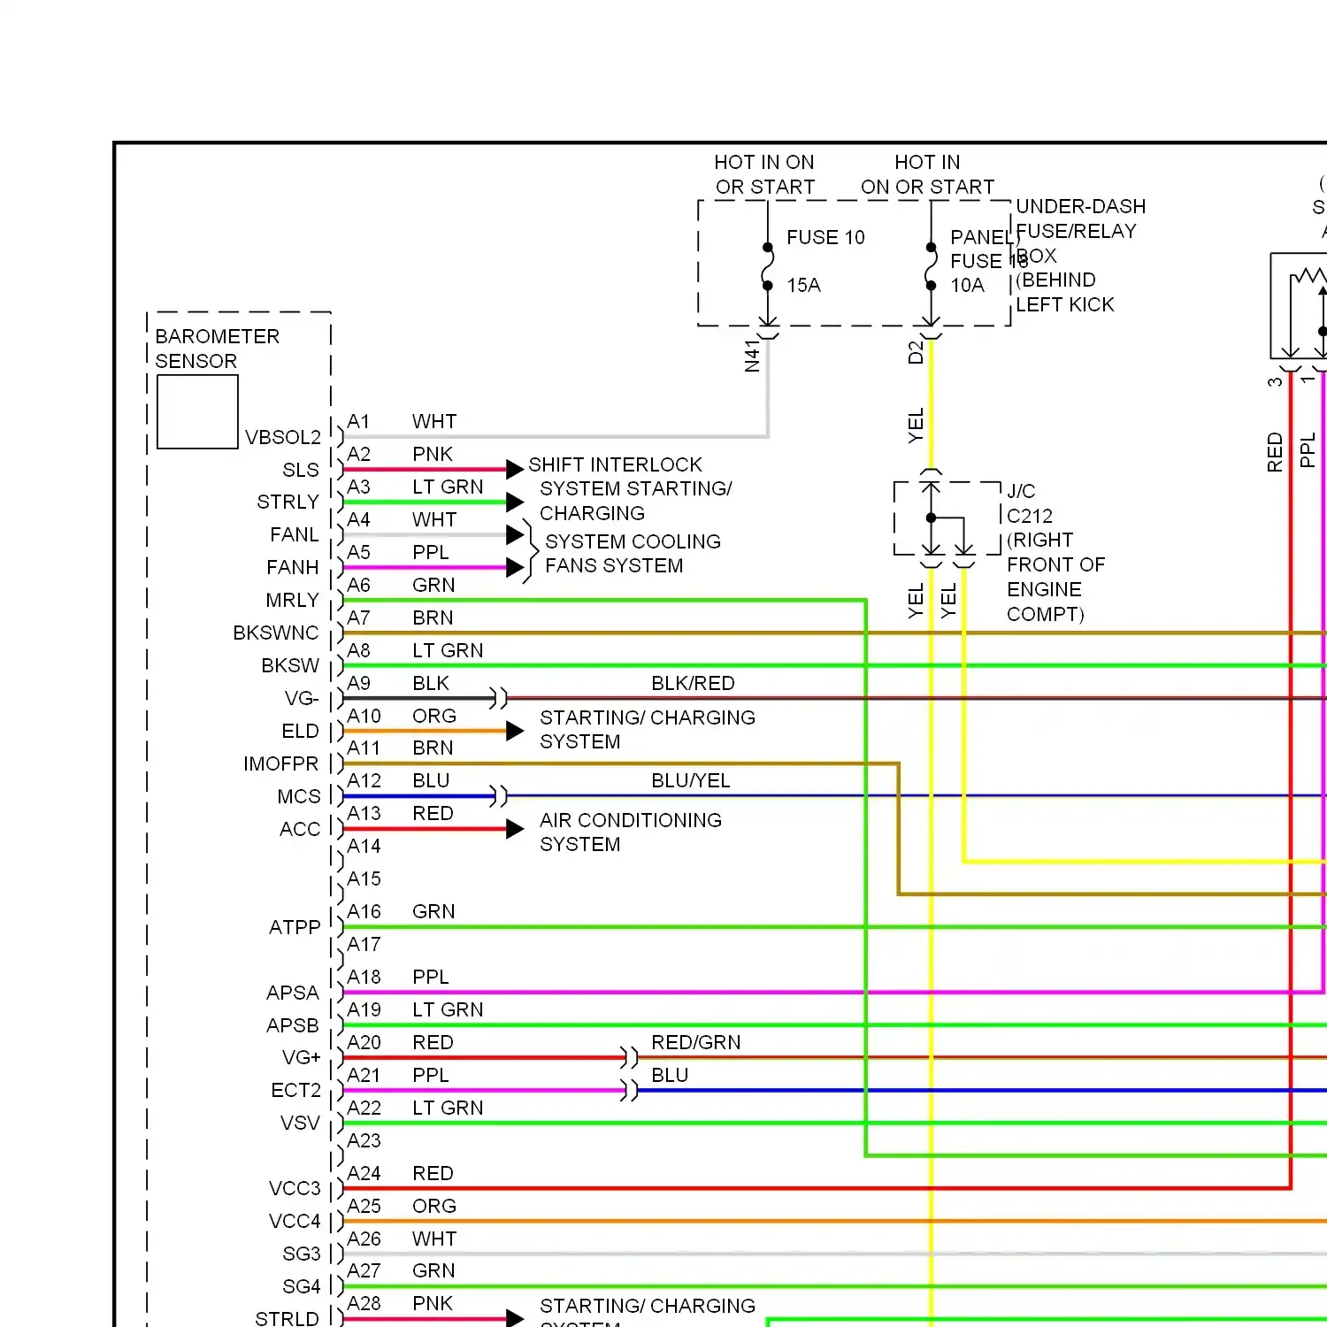Screen dimensions: 1327x1327
Task: Select connector pin A2 label
Action: 359,455
